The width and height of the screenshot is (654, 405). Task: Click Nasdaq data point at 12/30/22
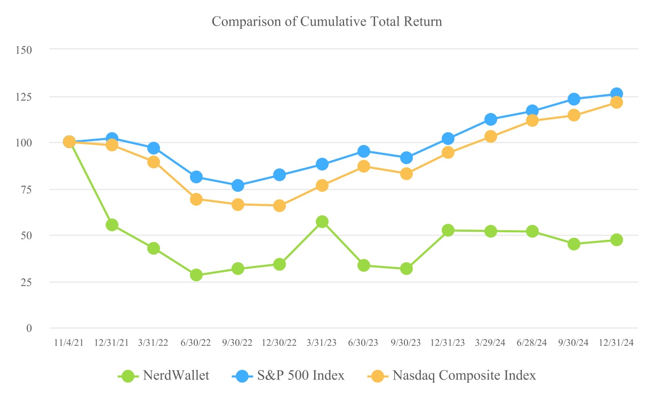tap(280, 206)
